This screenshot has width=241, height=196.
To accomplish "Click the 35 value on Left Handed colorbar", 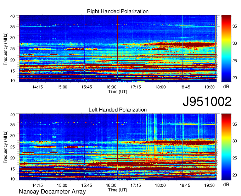I will [235, 124].
